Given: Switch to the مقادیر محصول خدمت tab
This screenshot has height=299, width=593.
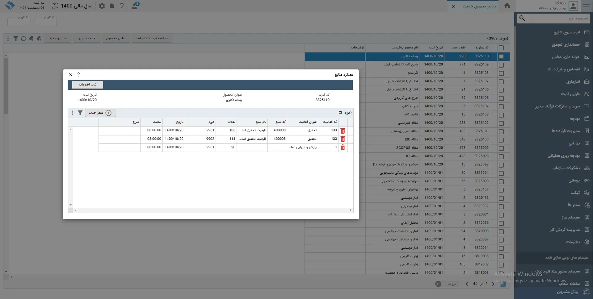Looking at the screenshot, I should [x=479, y=6].
